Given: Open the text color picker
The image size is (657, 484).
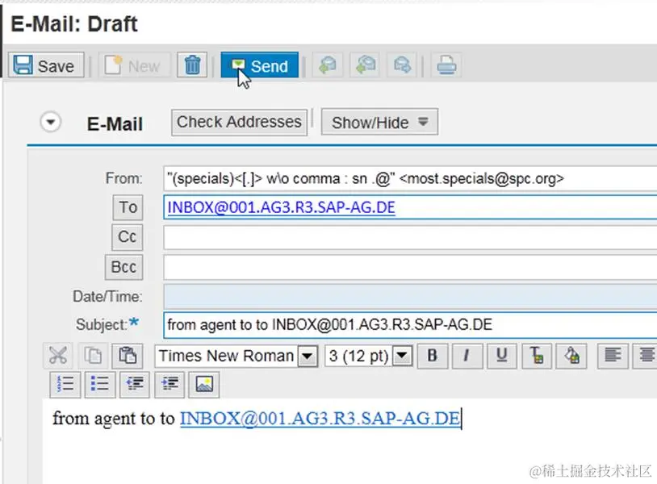Looking at the screenshot, I should click(x=537, y=356).
